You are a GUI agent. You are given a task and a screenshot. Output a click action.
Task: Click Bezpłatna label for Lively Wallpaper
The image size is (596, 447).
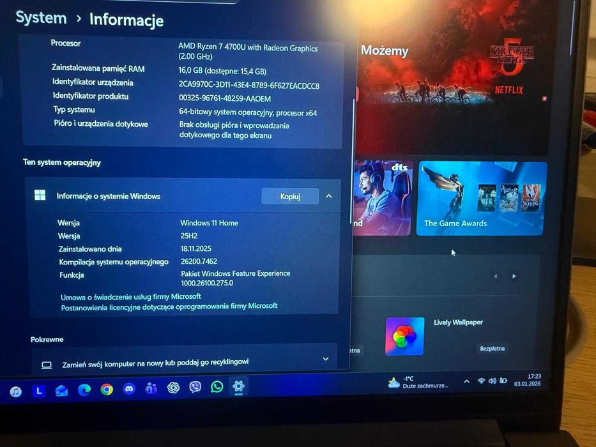(493, 348)
